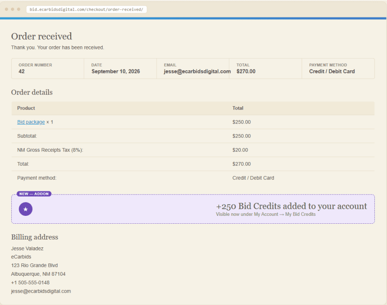Click the Total column header
The width and height of the screenshot is (387, 305).
(x=238, y=108)
